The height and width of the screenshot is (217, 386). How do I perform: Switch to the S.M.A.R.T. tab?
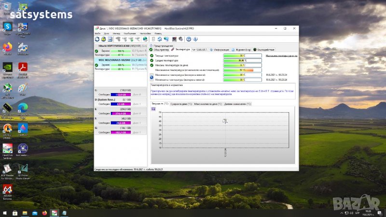tap(200, 50)
